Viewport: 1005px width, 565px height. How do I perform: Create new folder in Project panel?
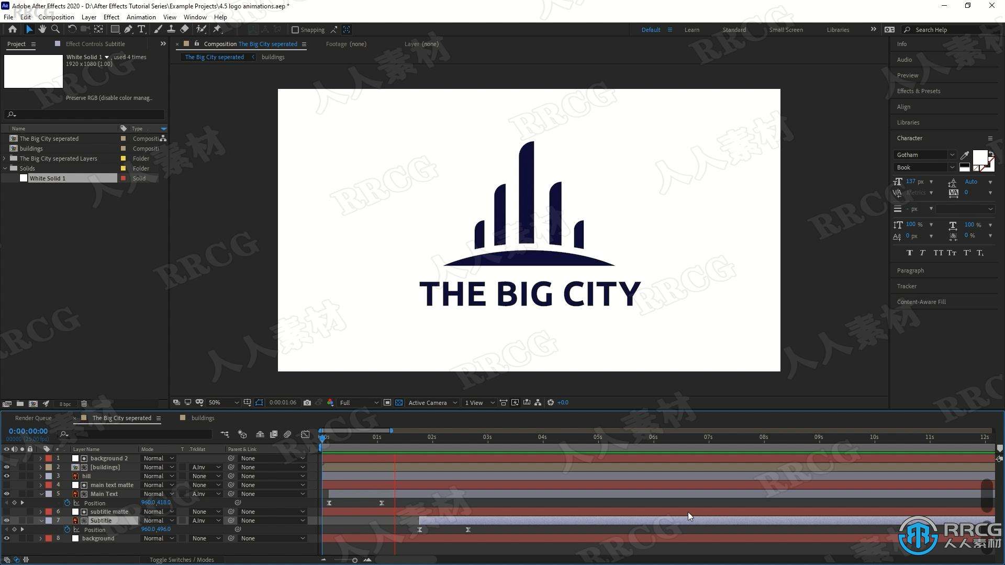click(x=20, y=404)
